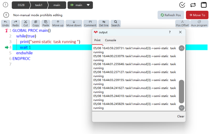Click the red Move To button
This screenshot has width=210, height=134.
pos(197,15)
